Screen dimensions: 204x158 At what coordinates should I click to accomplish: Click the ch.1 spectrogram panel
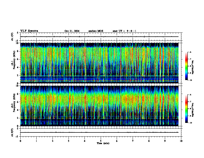(99, 63)
